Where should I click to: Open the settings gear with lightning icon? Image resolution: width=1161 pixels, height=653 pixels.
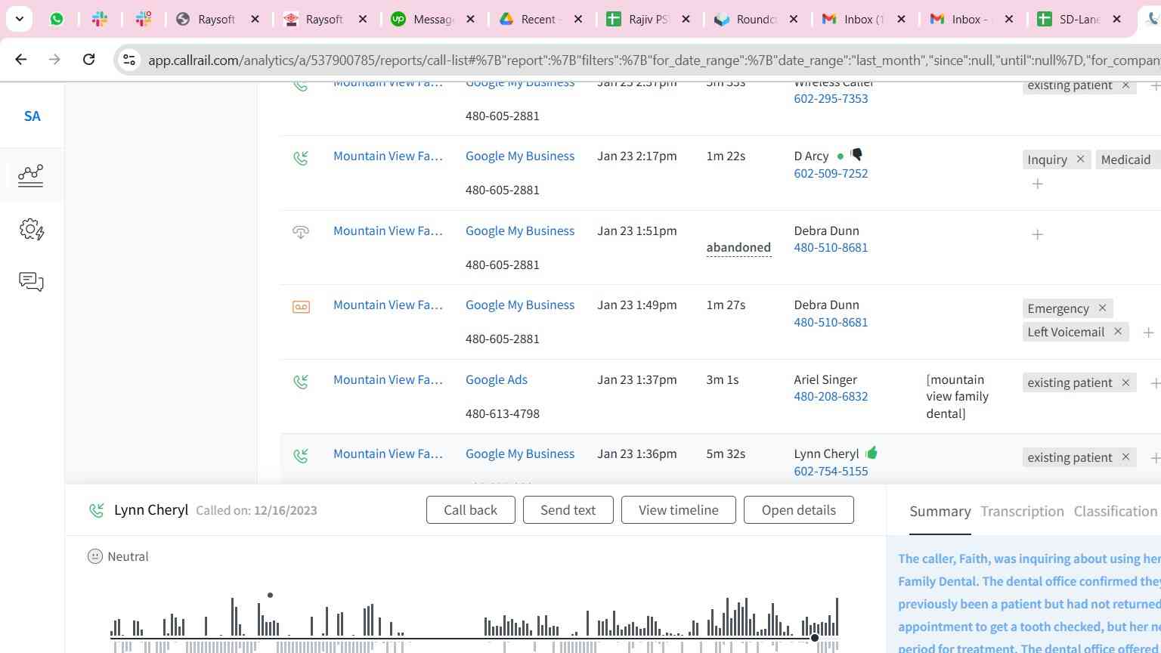[x=31, y=230]
